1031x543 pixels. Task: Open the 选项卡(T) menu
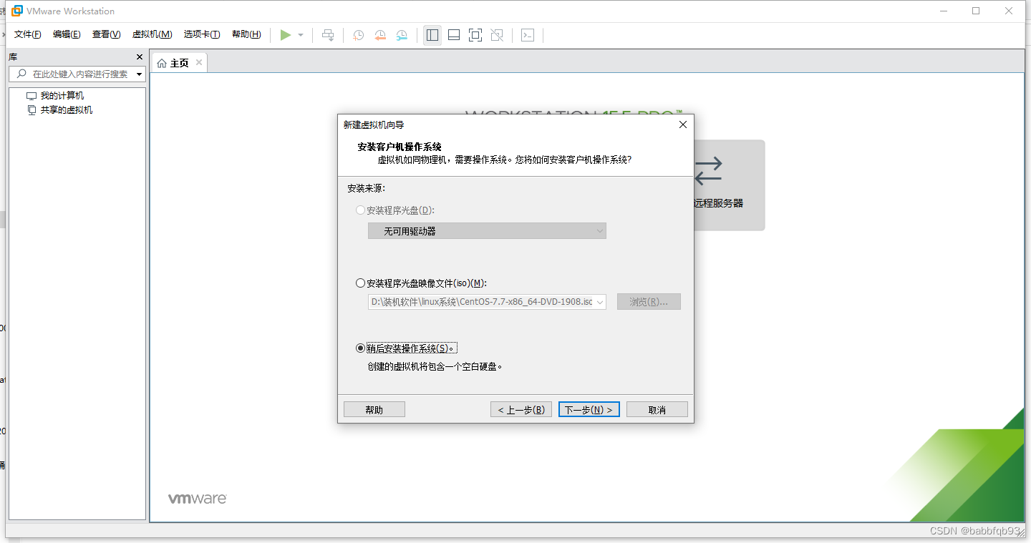[x=202, y=34]
